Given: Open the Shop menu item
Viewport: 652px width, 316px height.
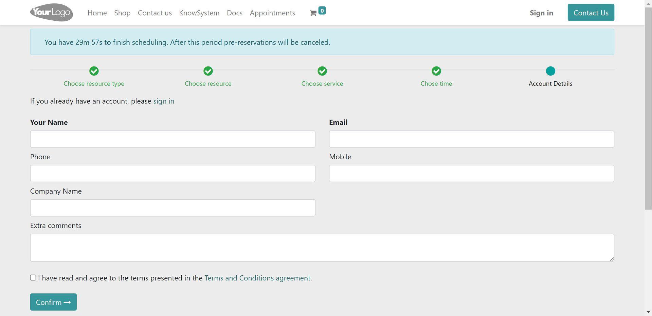Looking at the screenshot, I should (x=122, y=13).
